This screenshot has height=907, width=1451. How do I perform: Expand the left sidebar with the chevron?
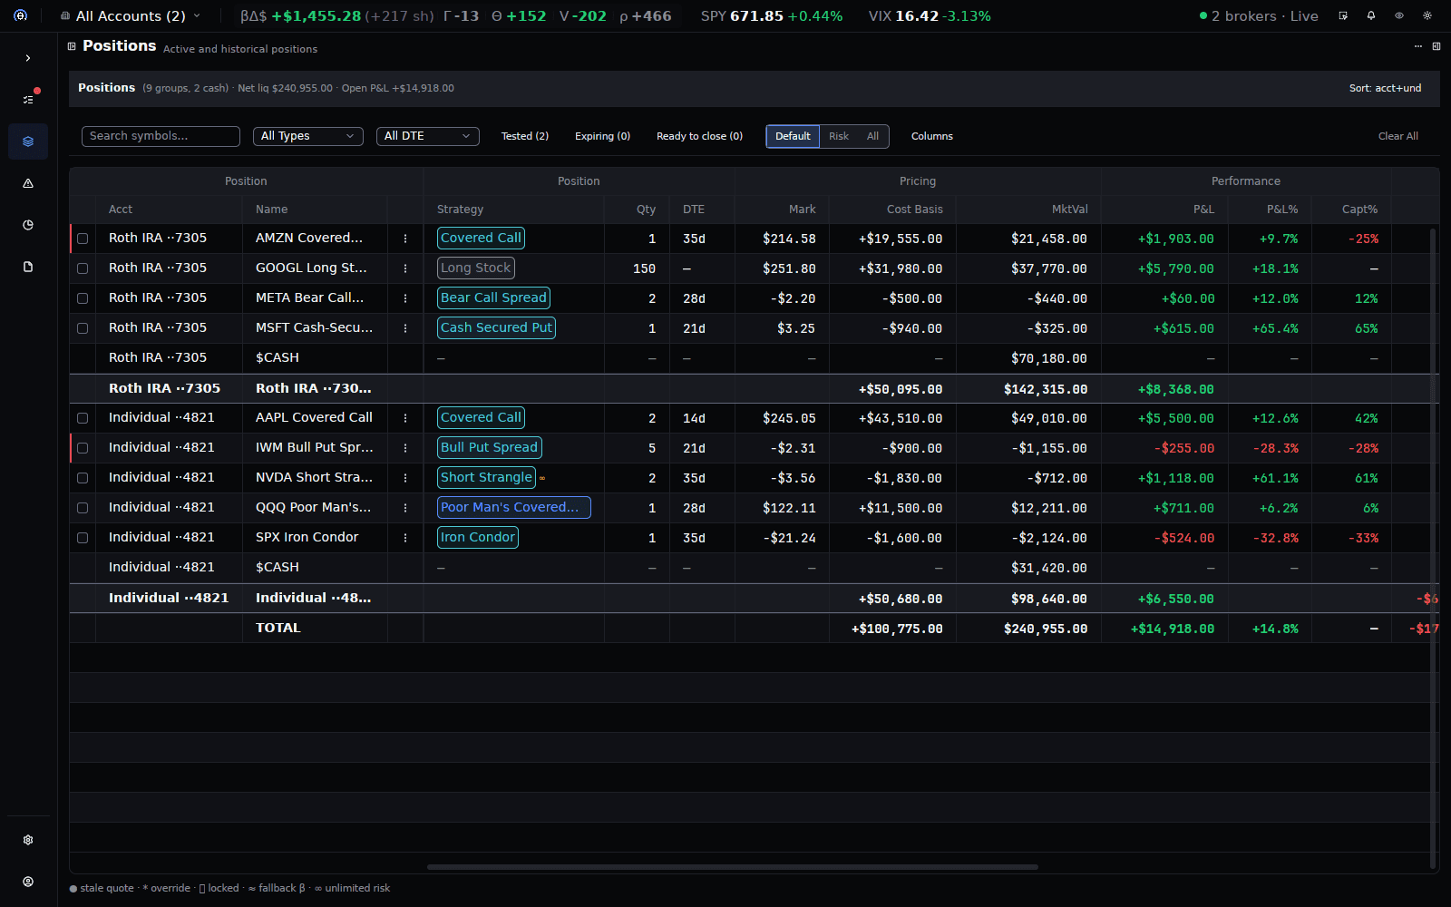(28, 58)
